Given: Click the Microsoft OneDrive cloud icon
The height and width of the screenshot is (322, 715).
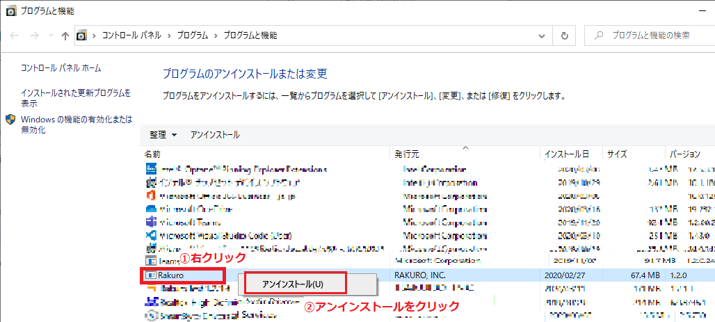Looking at the screenshot, I should 150,209.
